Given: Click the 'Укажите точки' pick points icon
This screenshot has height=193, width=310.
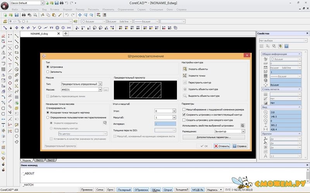Looking at the screenshot, I should pos(185,76).
